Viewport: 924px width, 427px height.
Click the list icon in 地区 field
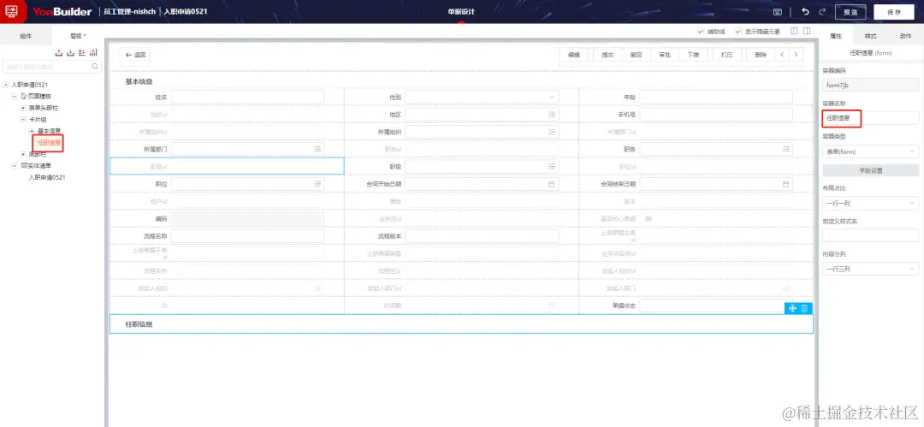[x=552, y=115]
